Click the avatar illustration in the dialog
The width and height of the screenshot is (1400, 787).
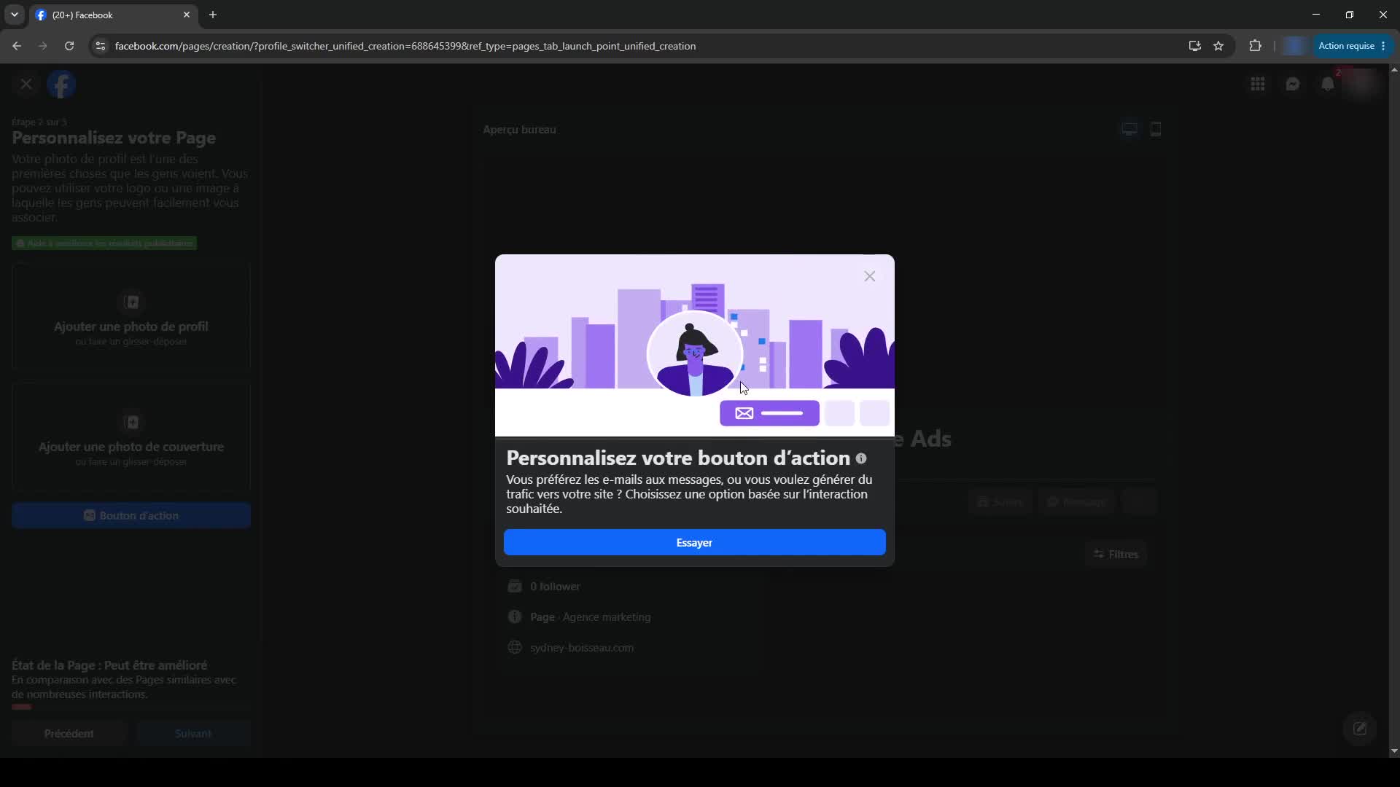click(x=694, y=353)
